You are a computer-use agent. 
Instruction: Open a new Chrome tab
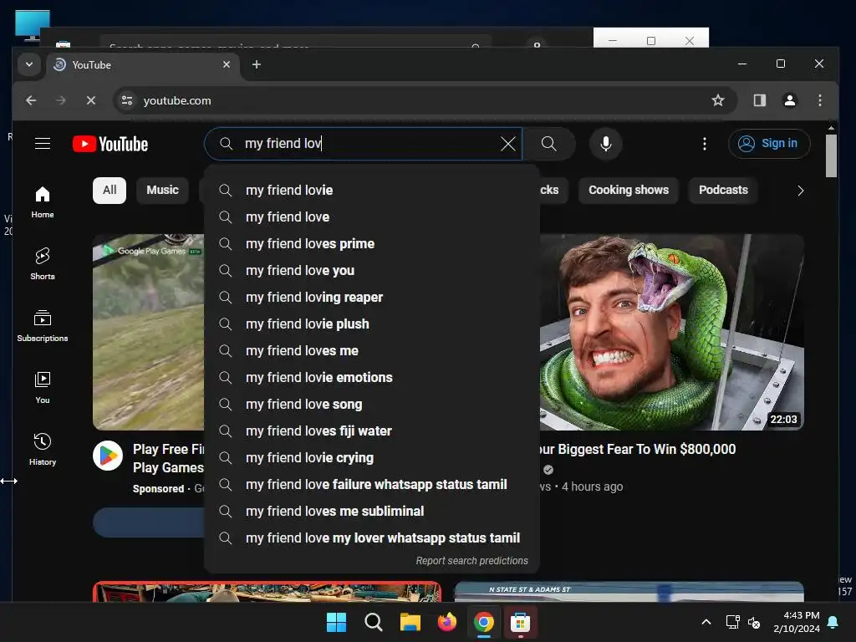(256, 64)
